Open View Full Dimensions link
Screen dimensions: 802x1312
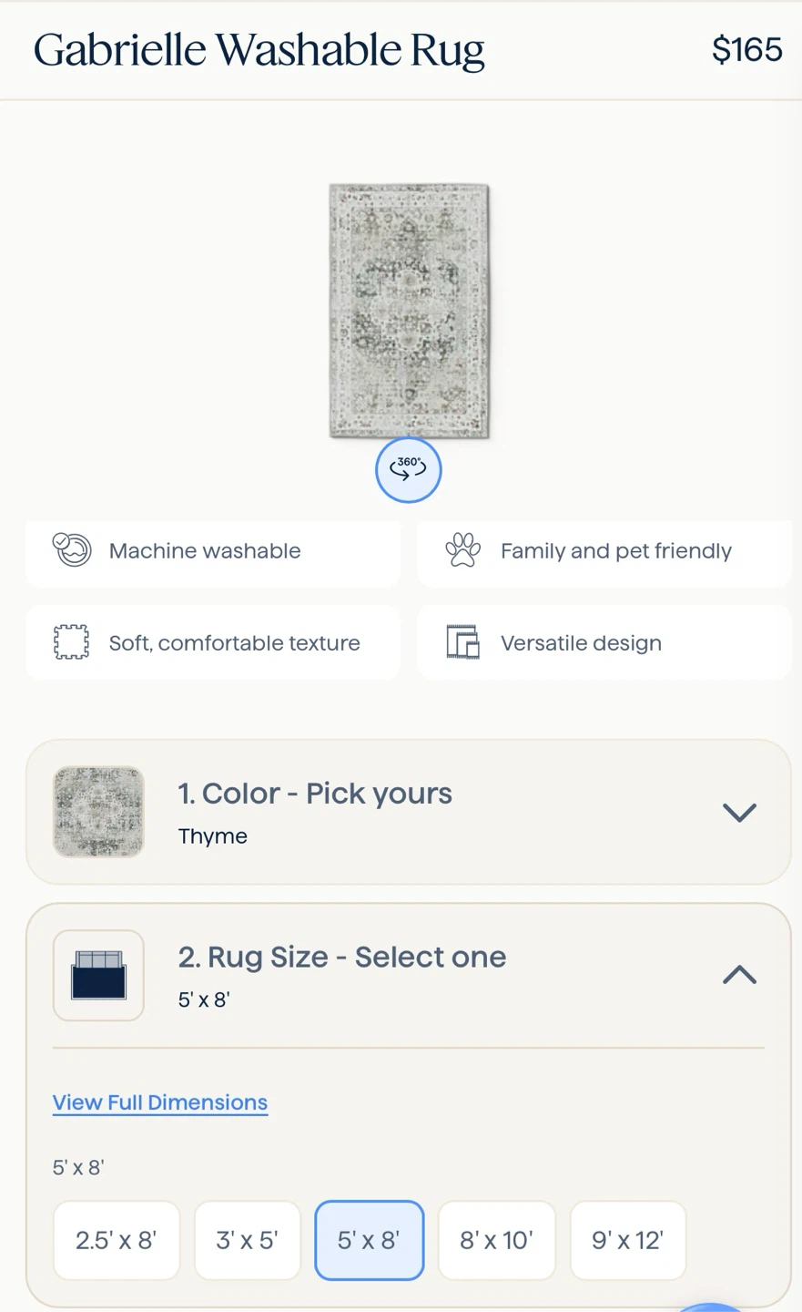coord(160,1102)
